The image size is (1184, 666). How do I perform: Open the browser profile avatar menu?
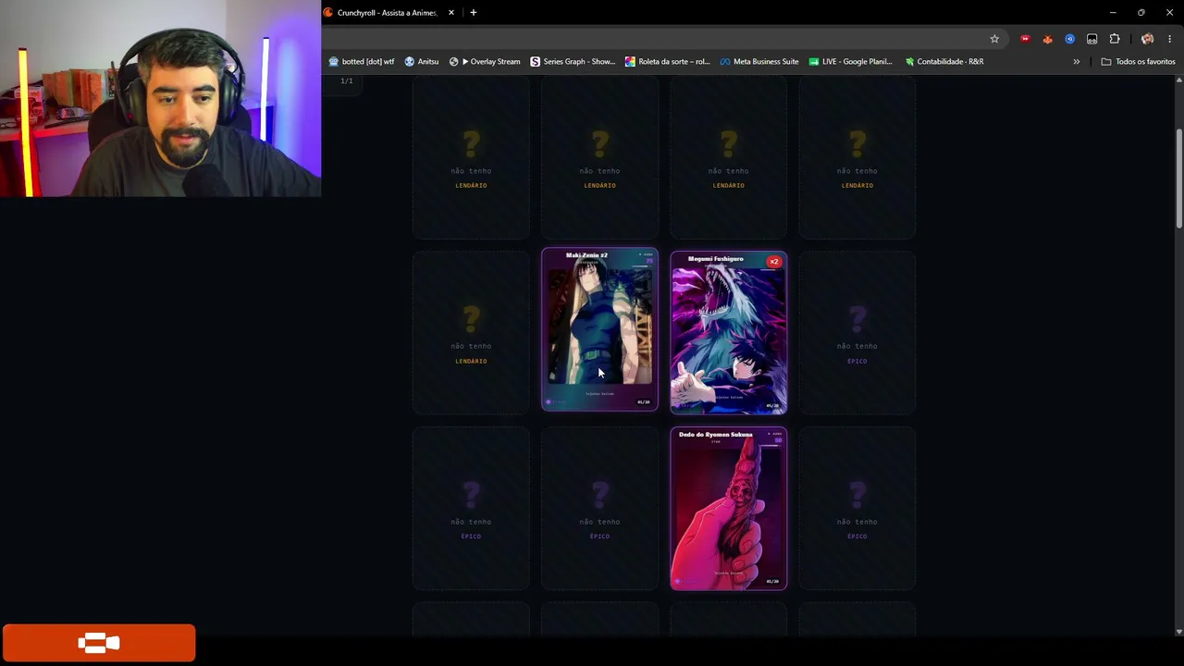click(1147, 39)
